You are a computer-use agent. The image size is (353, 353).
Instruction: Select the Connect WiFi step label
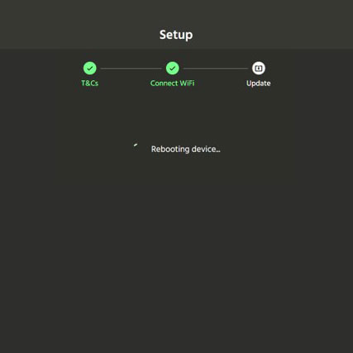point(173,83)
